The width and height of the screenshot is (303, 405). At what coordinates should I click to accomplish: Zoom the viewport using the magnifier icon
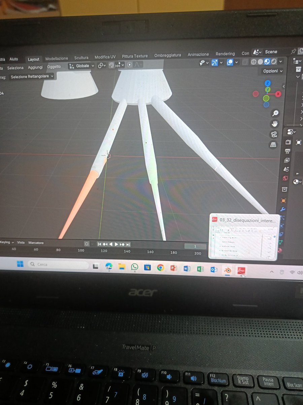[x=275, y=113]
